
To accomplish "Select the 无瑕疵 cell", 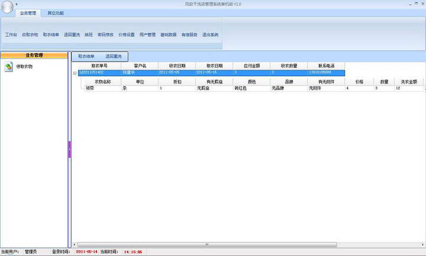I will pos(214,88).
